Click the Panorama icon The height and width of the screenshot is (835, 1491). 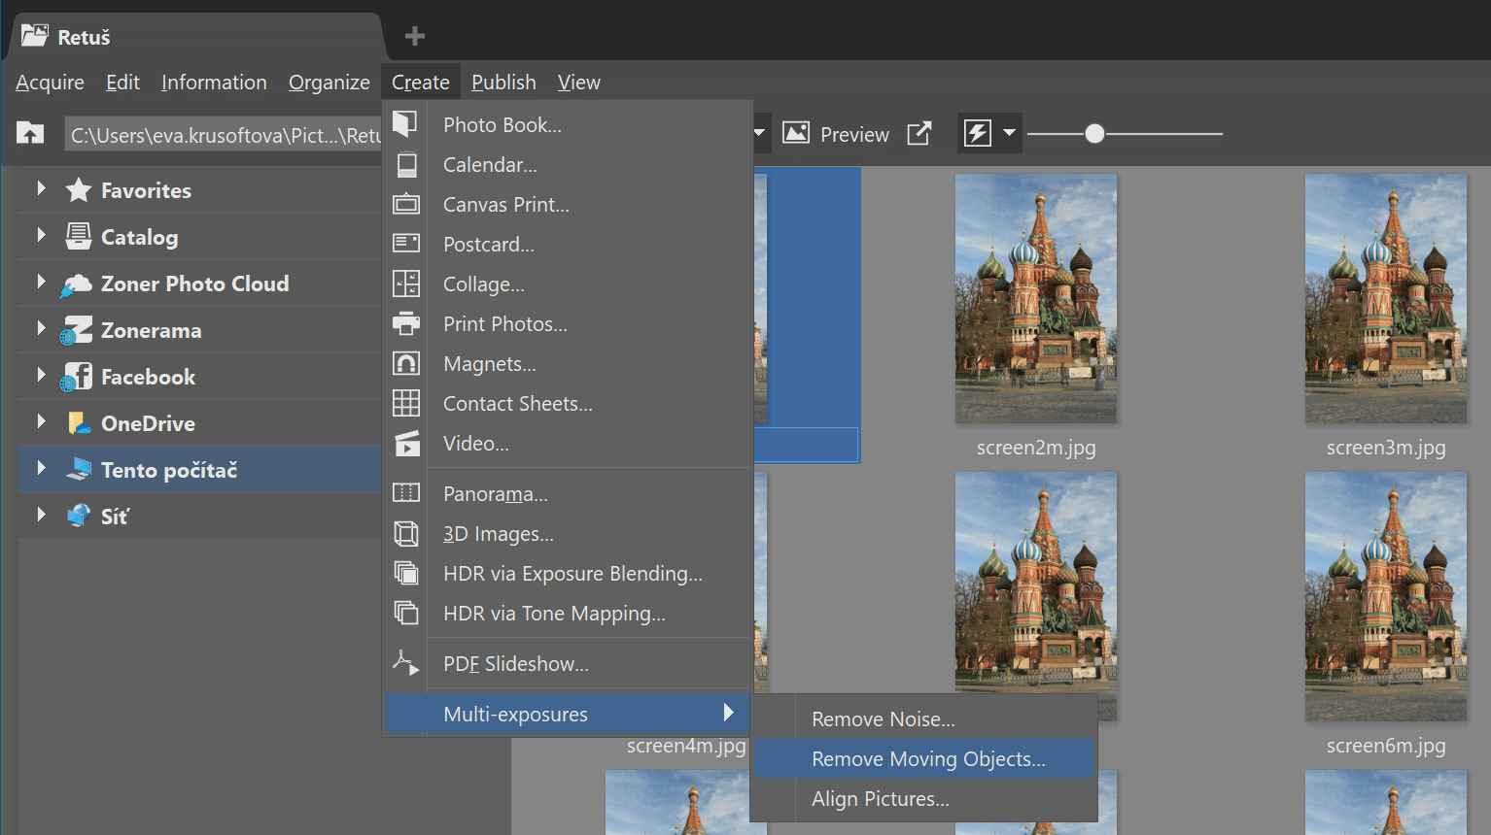click(x=406, y=493)
